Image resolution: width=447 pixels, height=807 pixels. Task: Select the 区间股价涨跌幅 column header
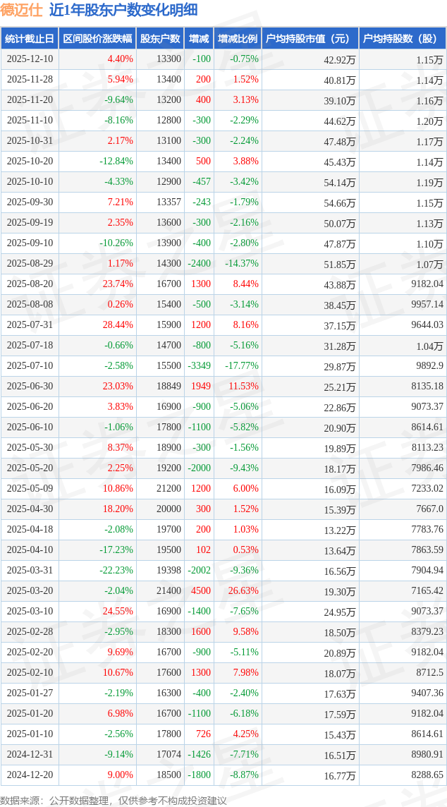[96, 39]
